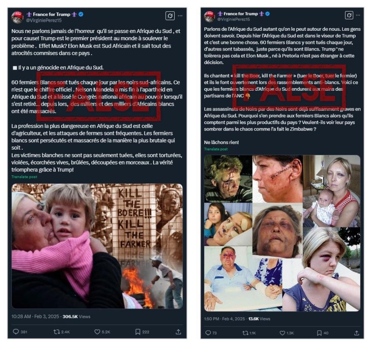Like the right post with 1.3K likes
Image resolution: width=370 pixels, height=346 pixels.
tap(287, 333)
